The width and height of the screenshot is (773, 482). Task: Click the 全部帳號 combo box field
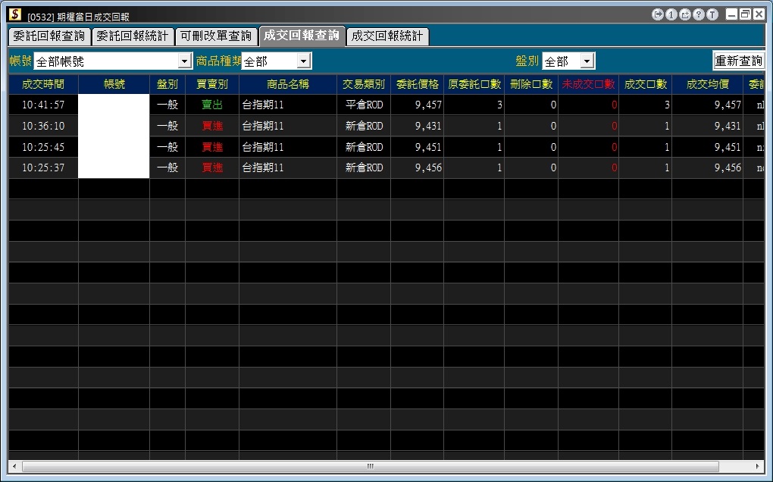(113, 61)
